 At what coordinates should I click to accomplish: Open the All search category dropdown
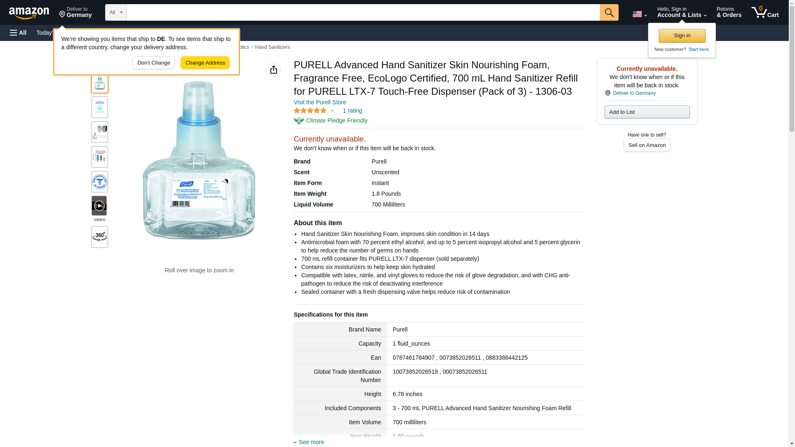[x=116, y=12]
